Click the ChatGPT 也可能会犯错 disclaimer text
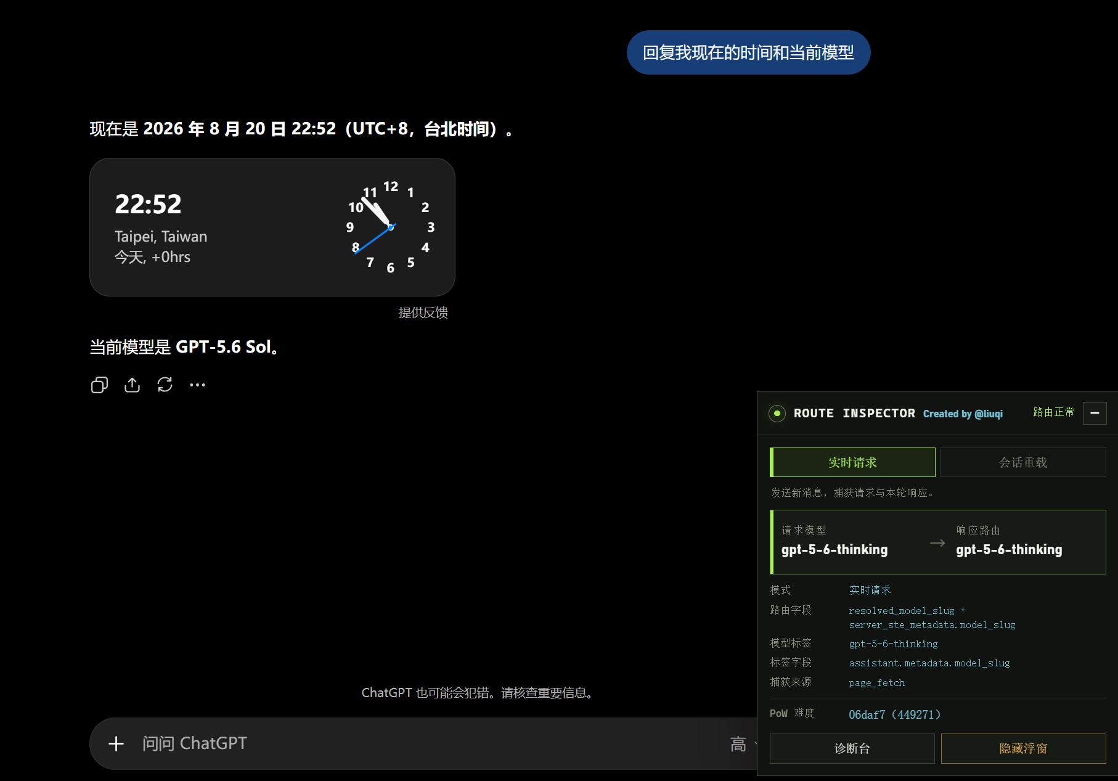The width and height of the screenshot is (1118, 781). coord(477,693)
